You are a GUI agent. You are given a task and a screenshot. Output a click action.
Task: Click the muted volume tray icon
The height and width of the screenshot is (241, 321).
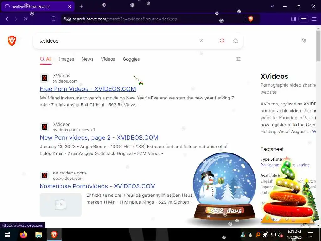(x=280, y=235)
